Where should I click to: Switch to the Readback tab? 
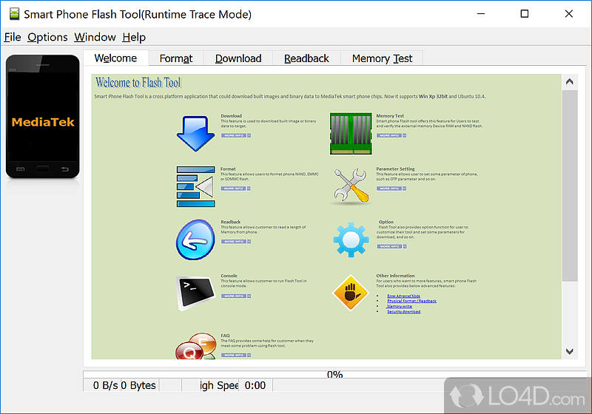(x=306, y=58)
